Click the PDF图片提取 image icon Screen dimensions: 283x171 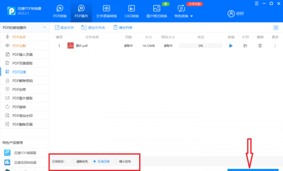pos(7,98)
